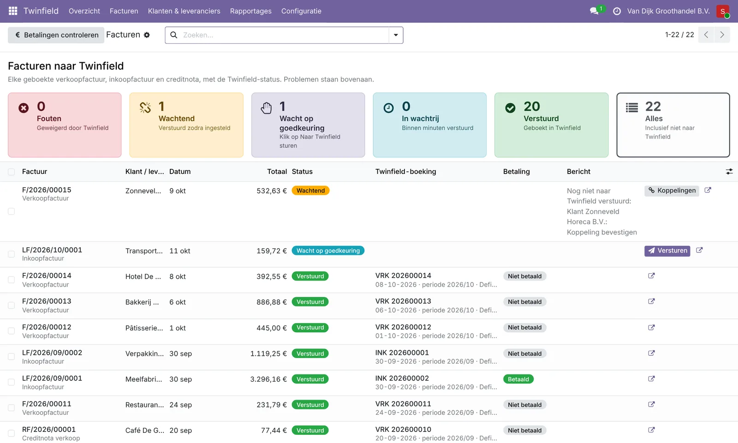The height and width of the screenshot is (443, 738).
Task: Open external link for LF/2026/10/0001
Action: [699, 250]
